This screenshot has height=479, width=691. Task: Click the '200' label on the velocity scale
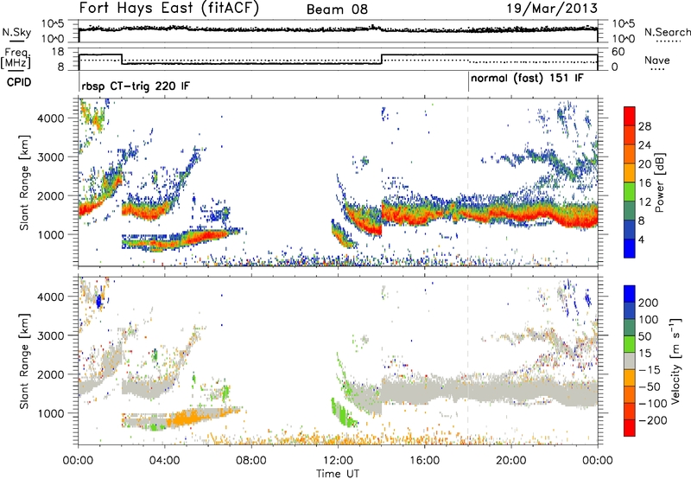[649, 303]
